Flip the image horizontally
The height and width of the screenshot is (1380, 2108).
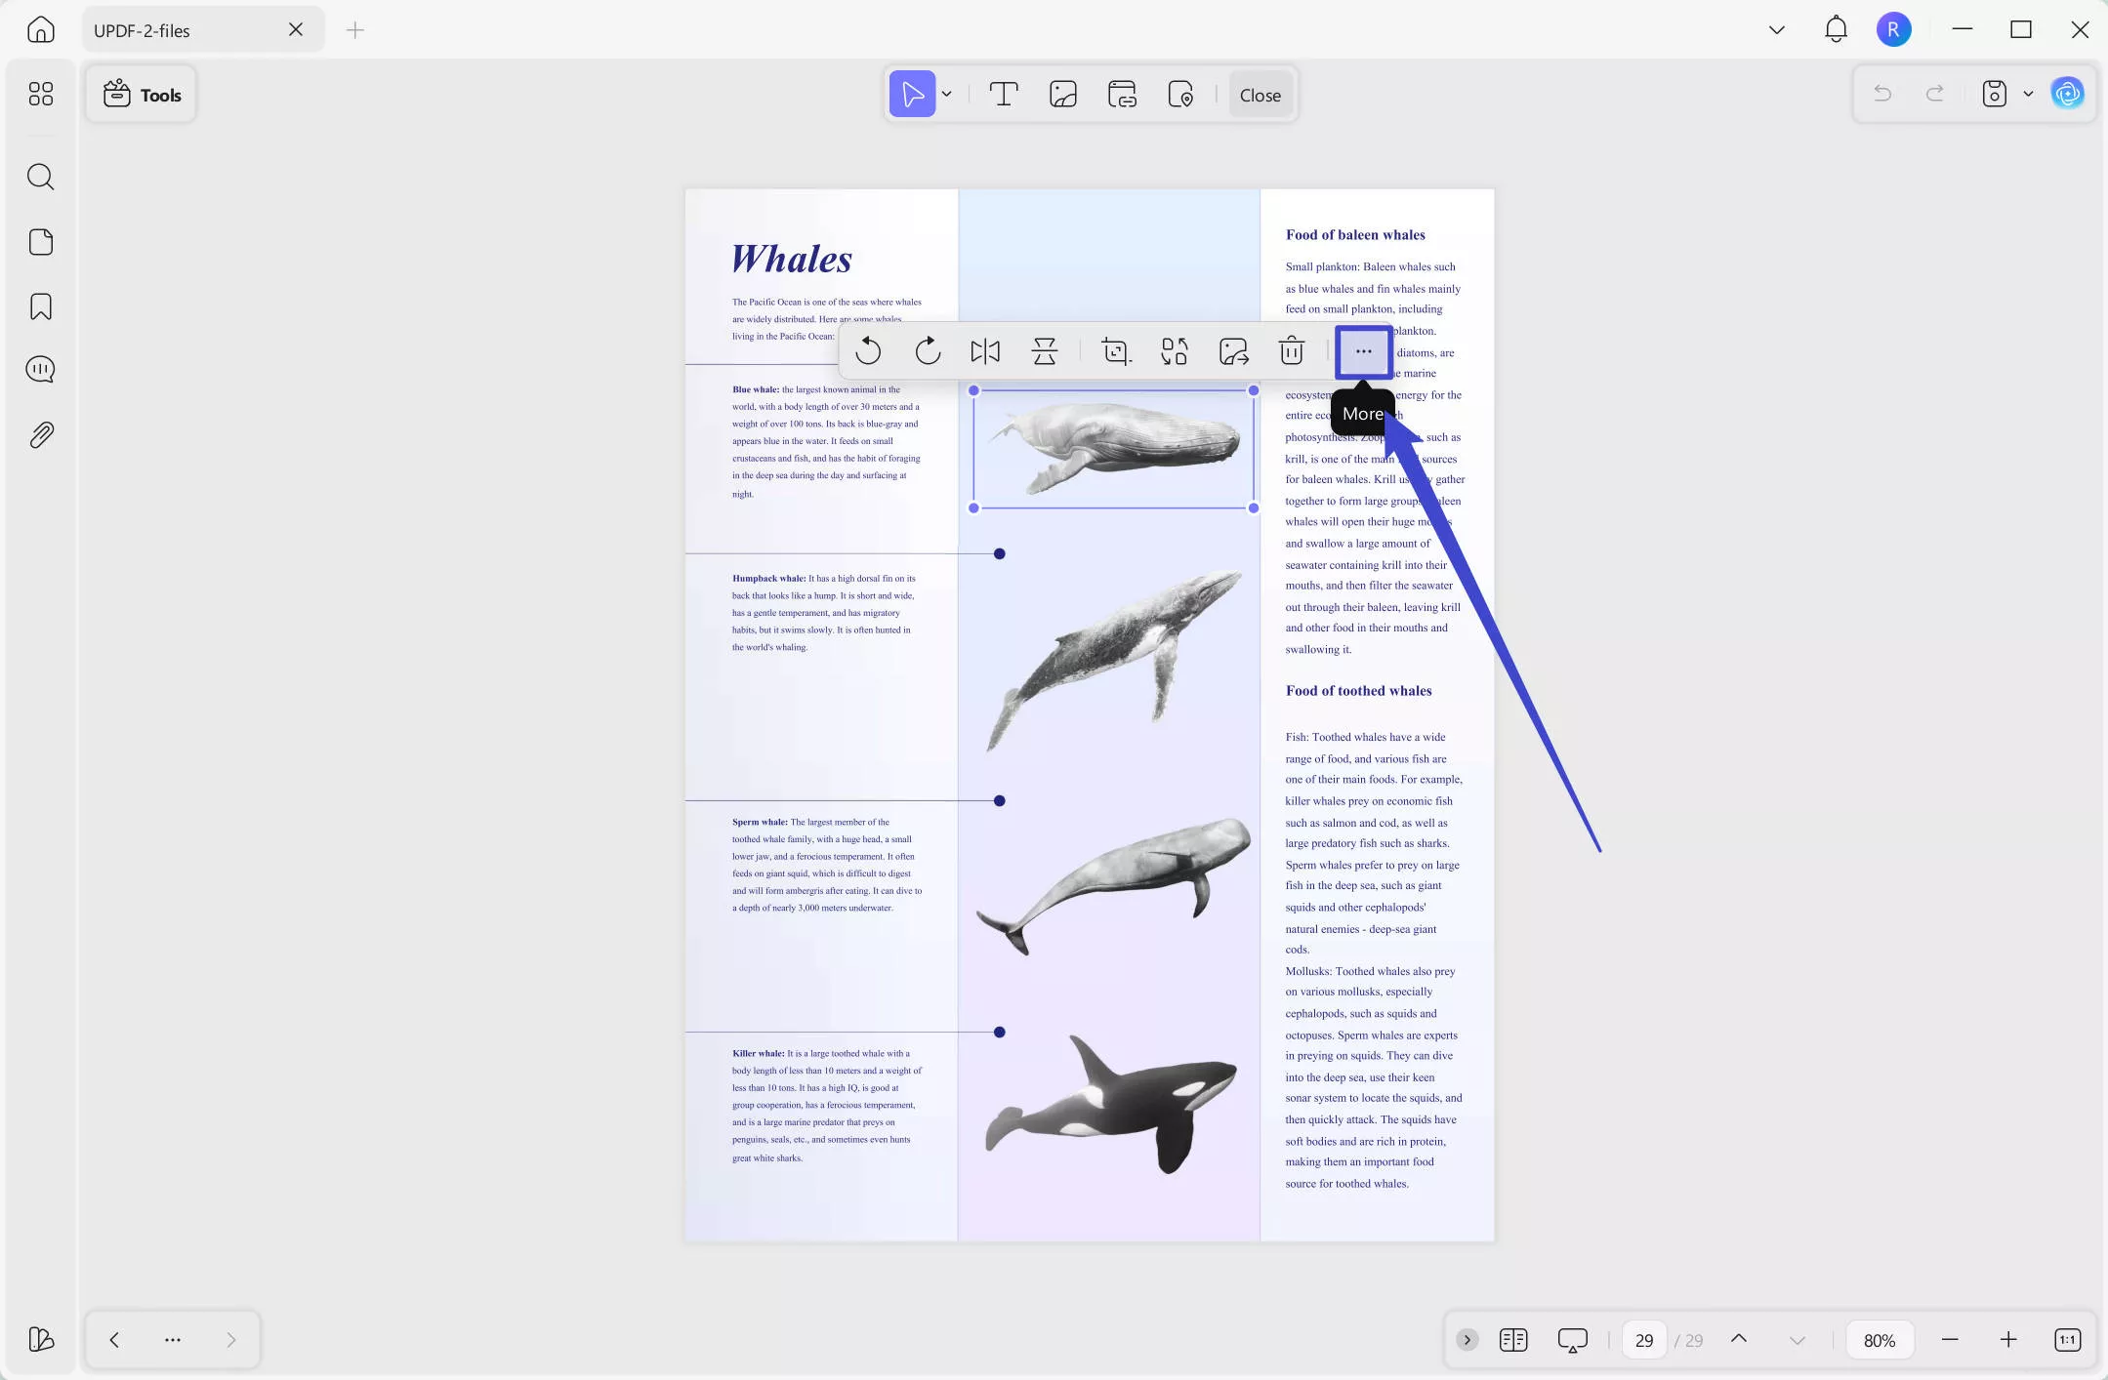pos(985,351)
